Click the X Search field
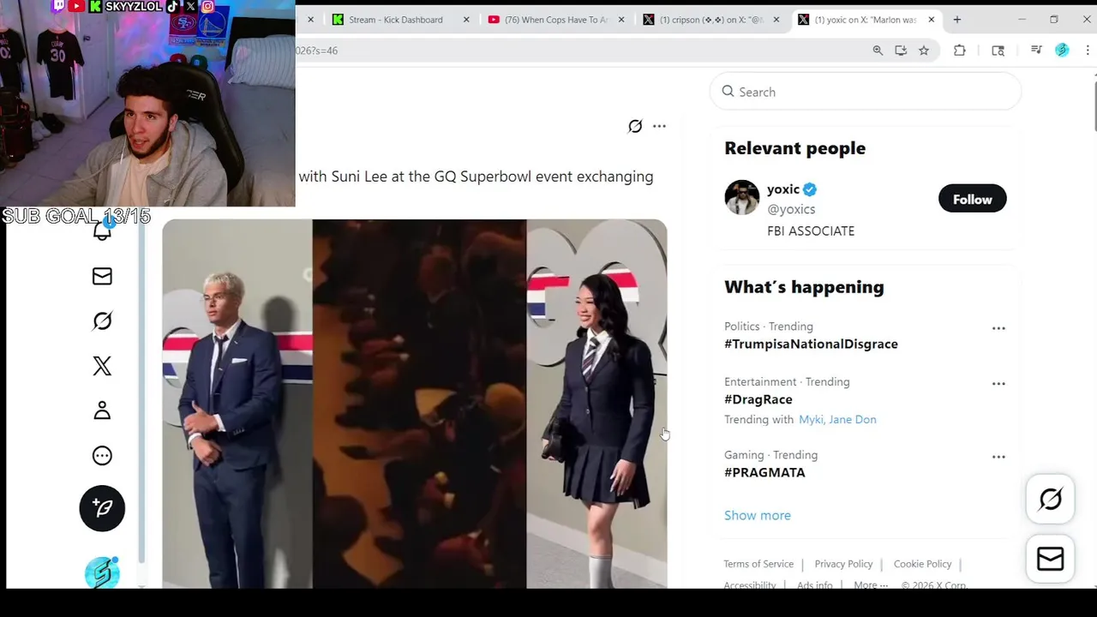 [x=866, y=92]
